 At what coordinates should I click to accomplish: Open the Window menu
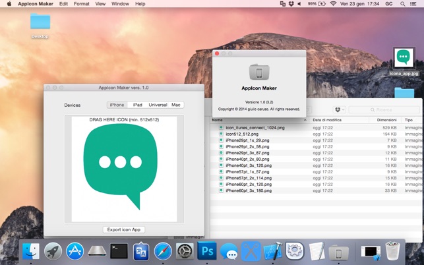click(x=120, y=4)
